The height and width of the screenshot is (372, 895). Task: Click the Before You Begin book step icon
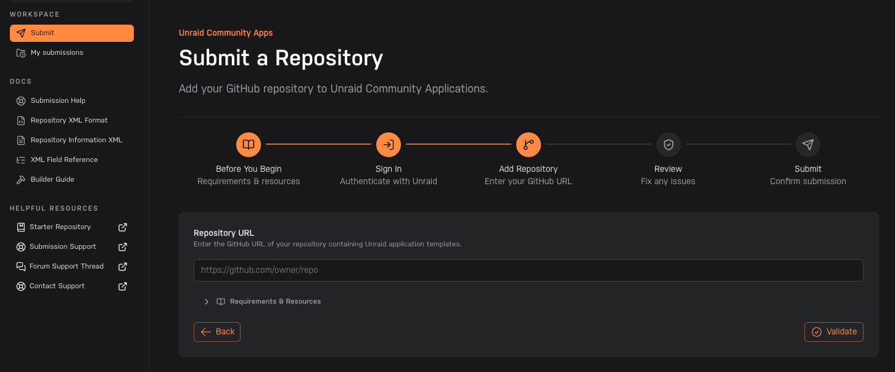[x=249, y=145]
